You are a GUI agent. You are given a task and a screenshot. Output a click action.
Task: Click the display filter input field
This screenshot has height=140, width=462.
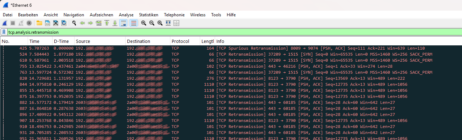234,32
